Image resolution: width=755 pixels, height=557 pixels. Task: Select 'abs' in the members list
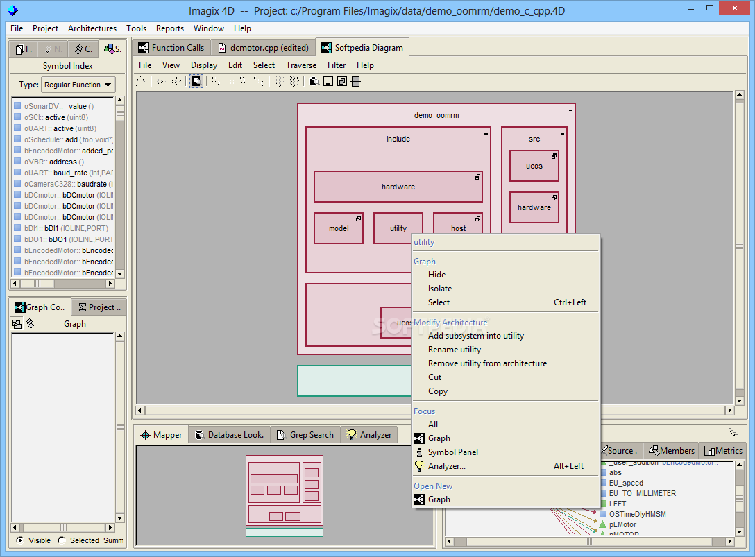click(616, 473)
